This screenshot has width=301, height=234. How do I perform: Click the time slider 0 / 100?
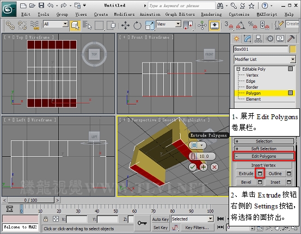coord(30,200)
